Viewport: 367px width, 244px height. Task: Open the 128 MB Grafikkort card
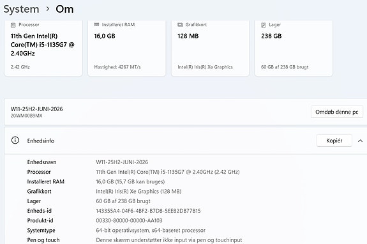coord(210,48)
